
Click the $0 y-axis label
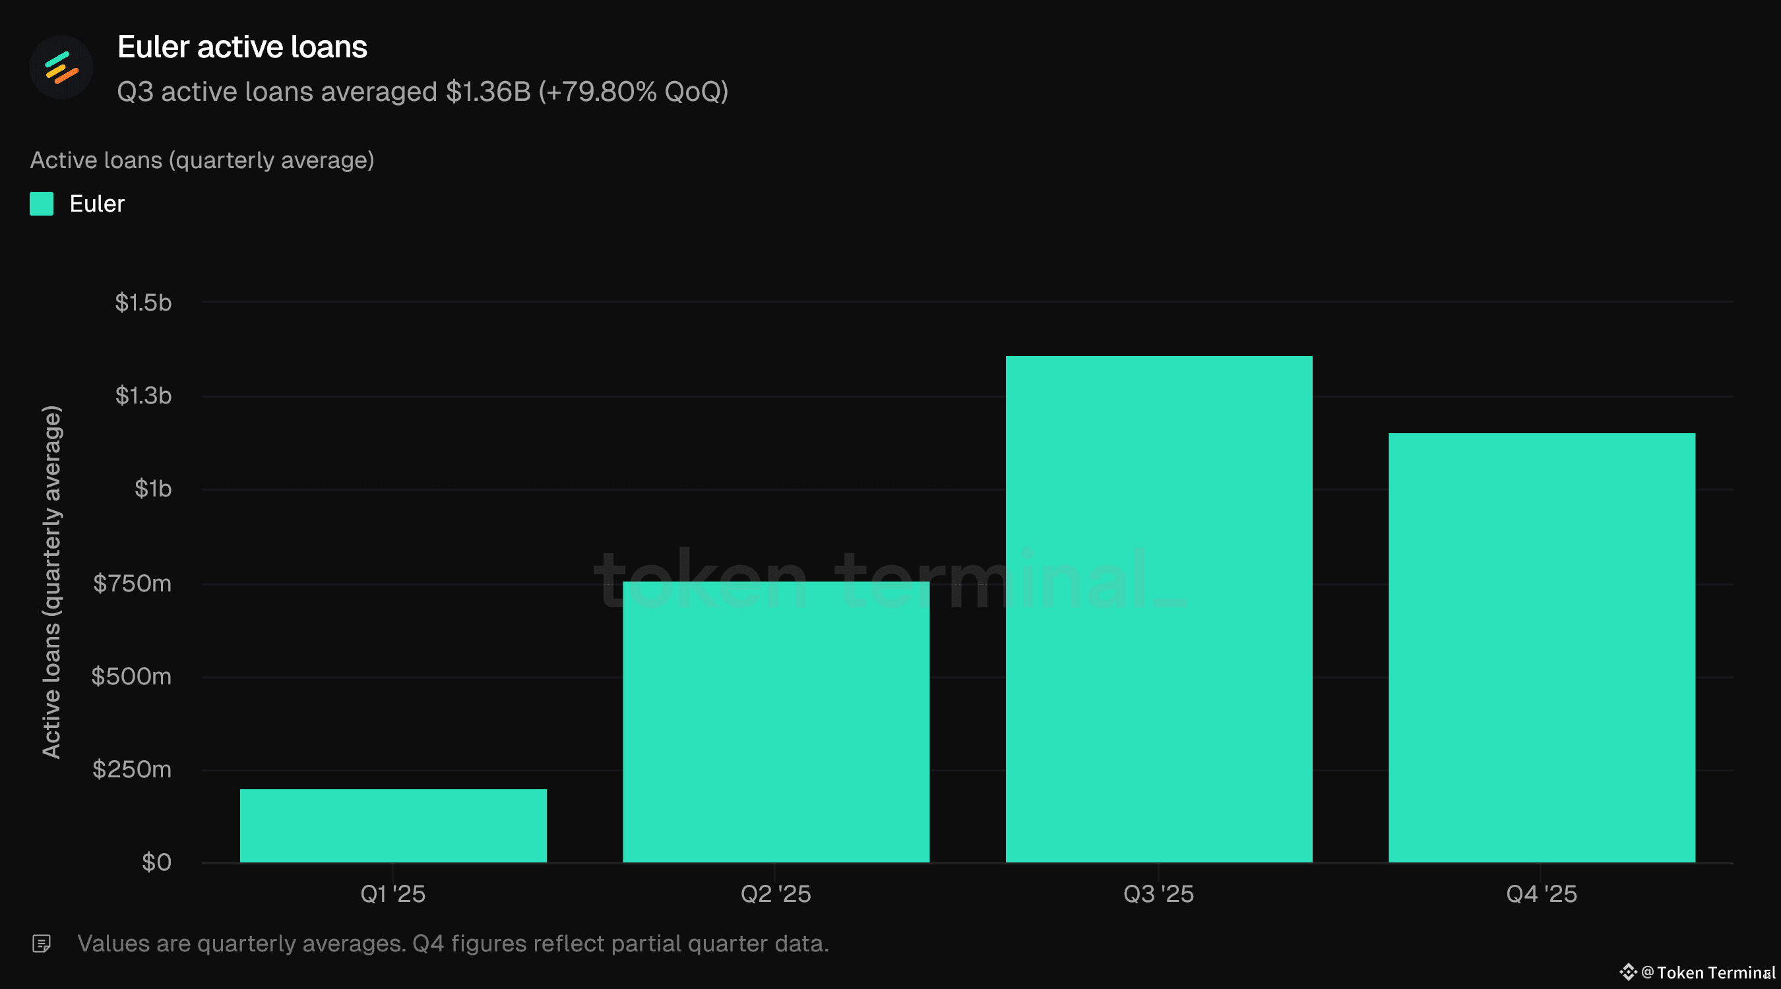156,862
